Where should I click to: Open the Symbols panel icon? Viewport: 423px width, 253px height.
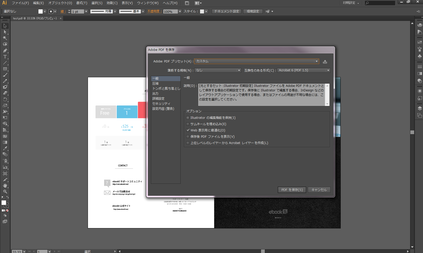point(420,56)
